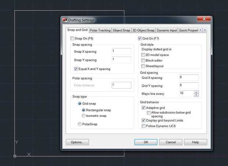Screen dimensions: 228x166
Task: Increase Major line every value
Action: 196,92
